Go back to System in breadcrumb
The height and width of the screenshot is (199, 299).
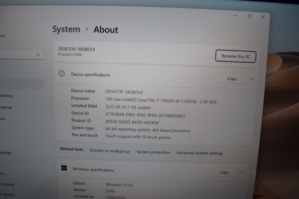point(66,29)
